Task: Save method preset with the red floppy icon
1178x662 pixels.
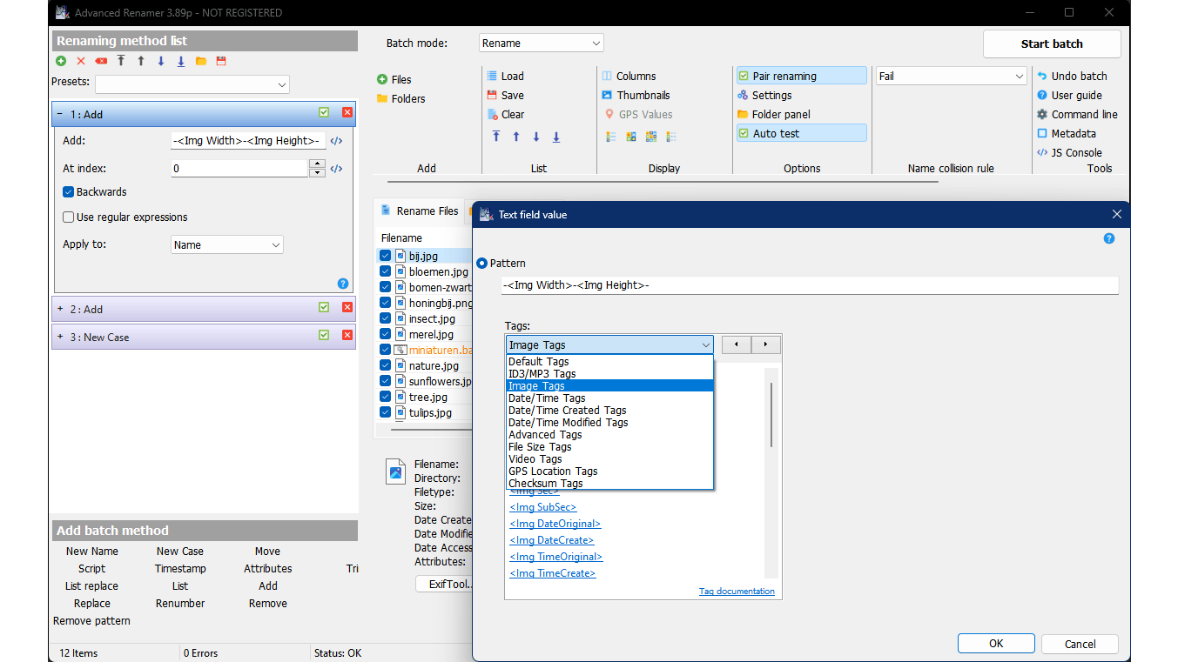Action: [221, 61]
